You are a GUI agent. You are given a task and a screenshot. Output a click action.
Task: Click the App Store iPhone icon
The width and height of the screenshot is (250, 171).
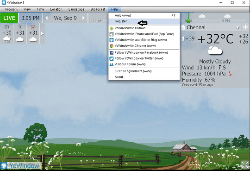click(x=112, y=34)
